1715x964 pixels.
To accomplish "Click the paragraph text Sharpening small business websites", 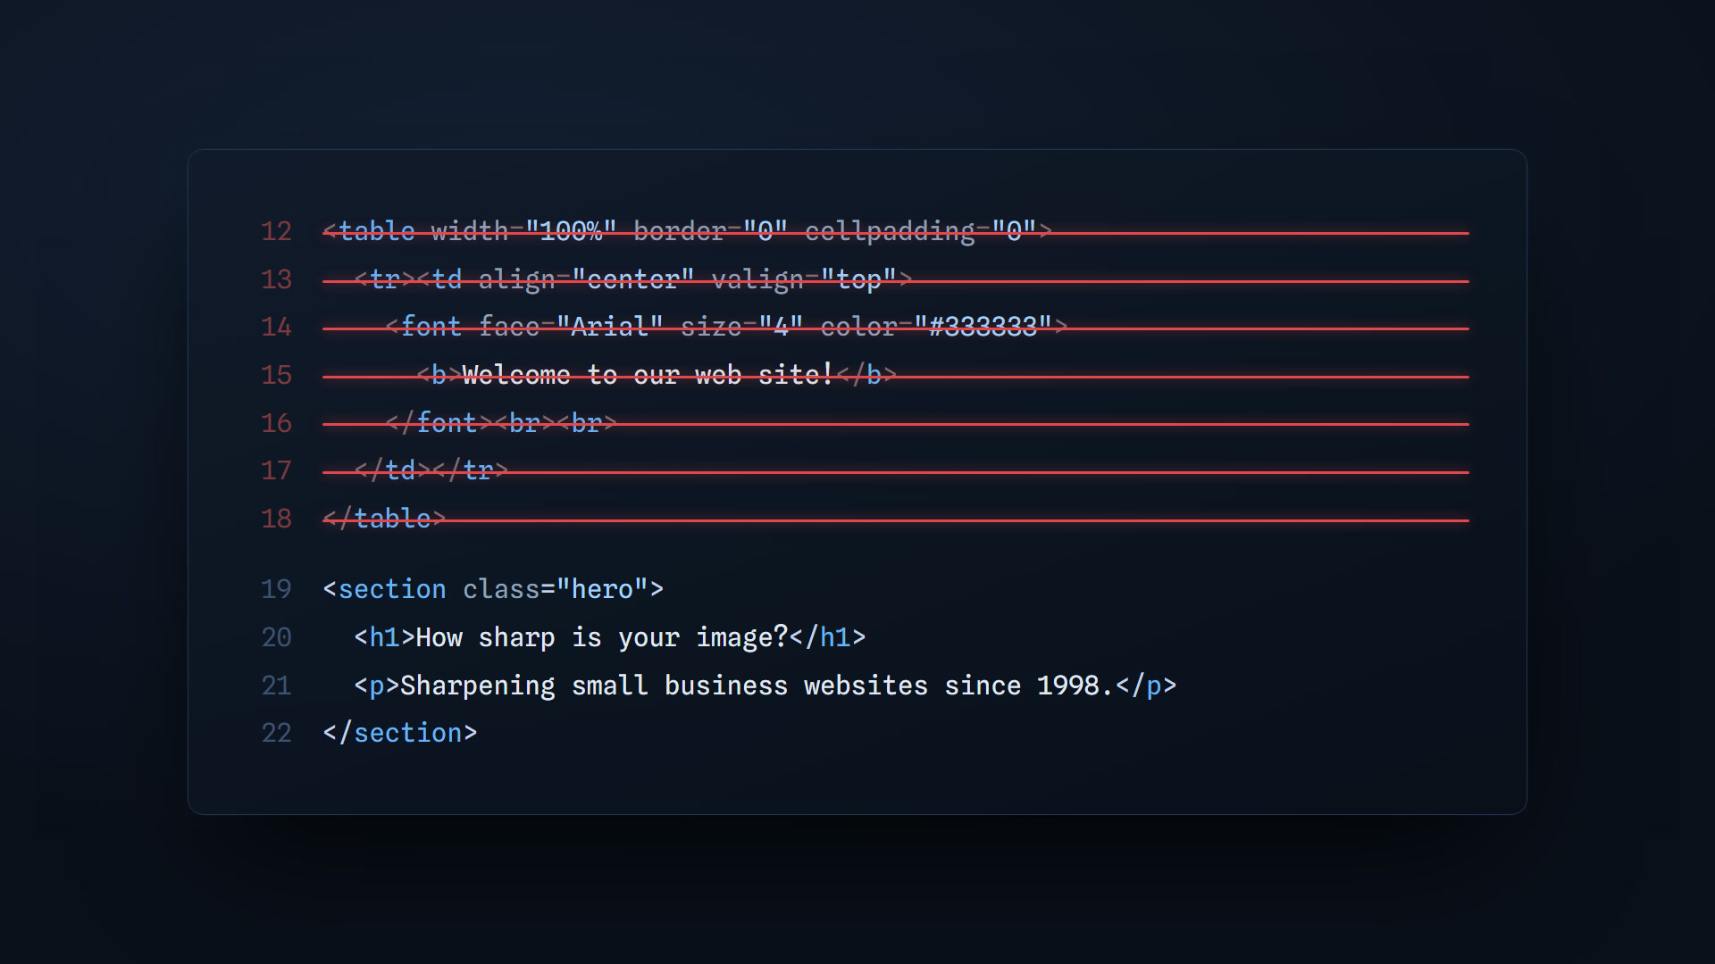I will pyautogui.click(x=664, y=686).
